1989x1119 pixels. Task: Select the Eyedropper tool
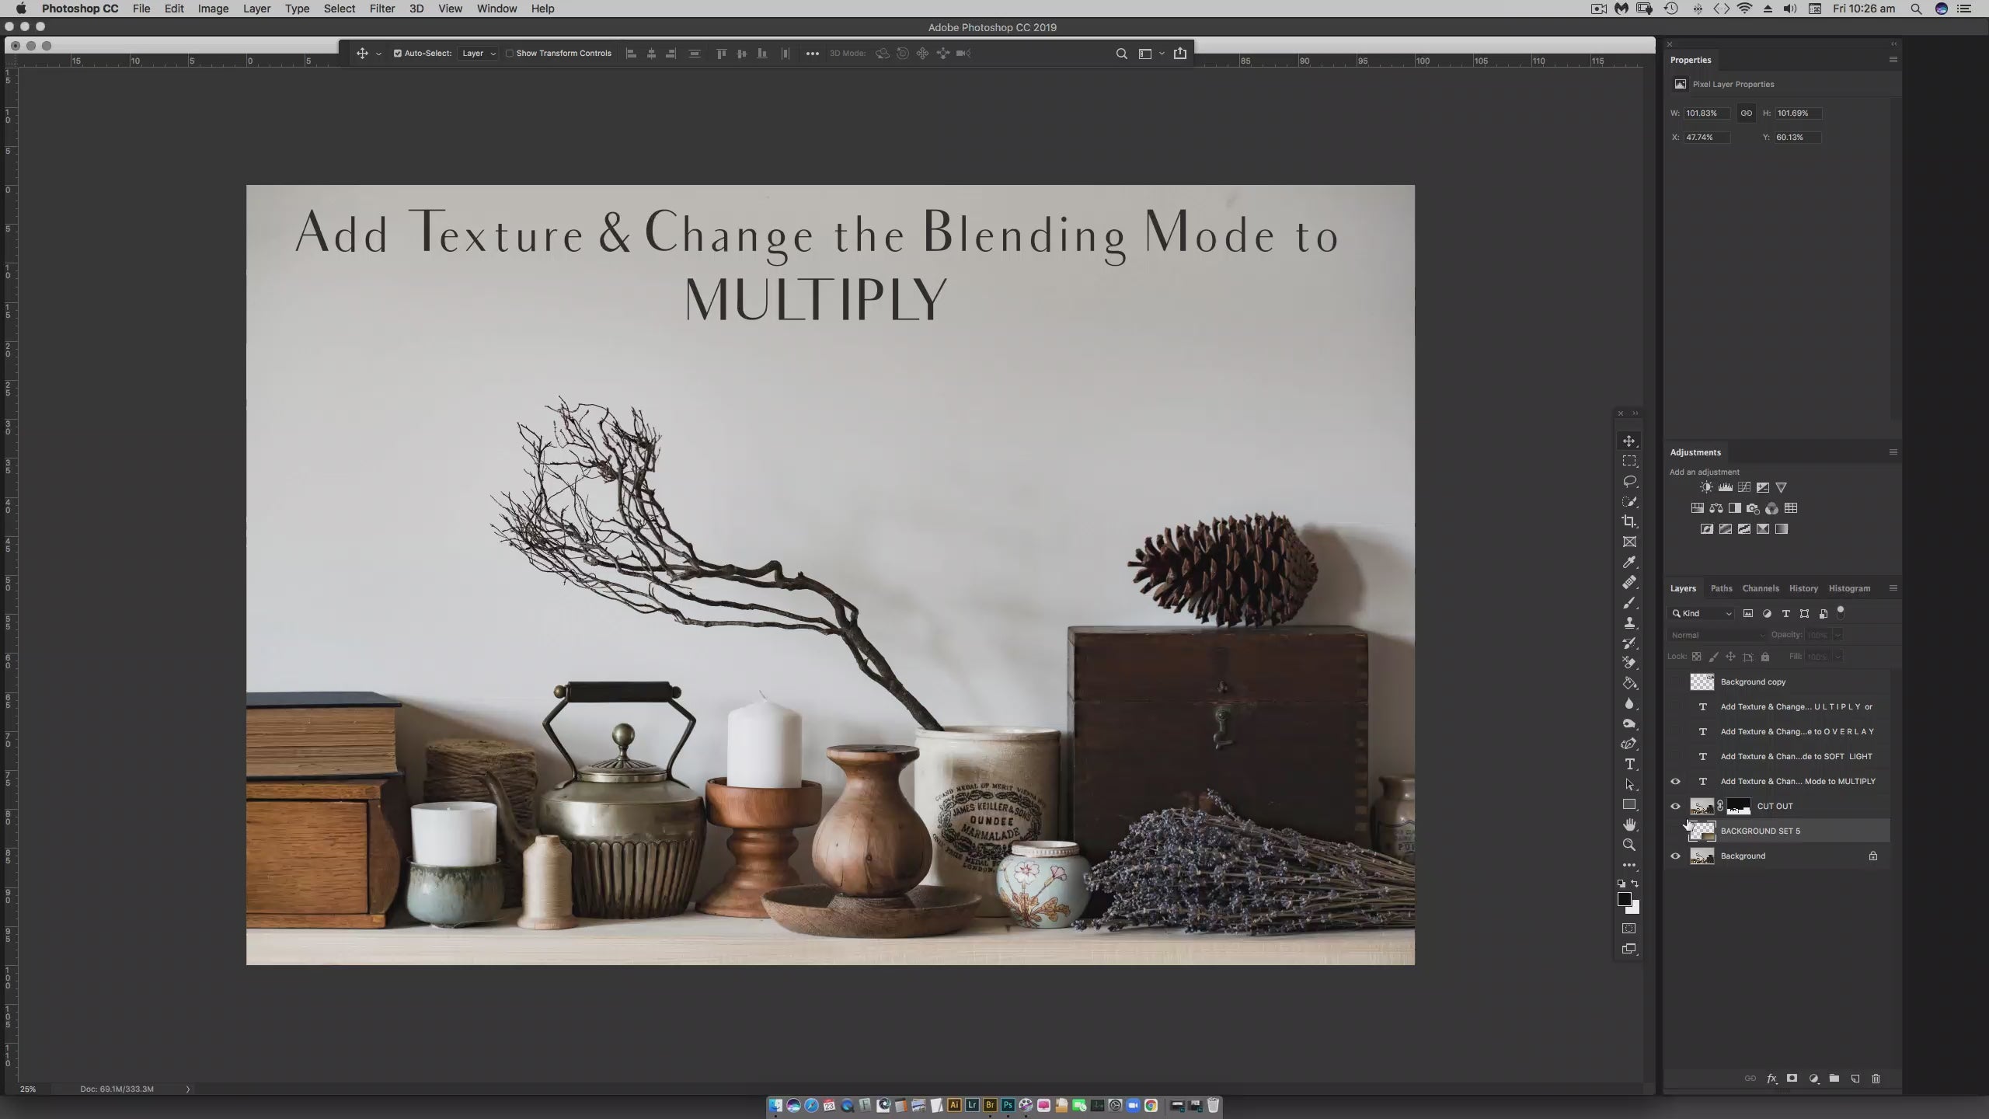[x=1629, y=562]
